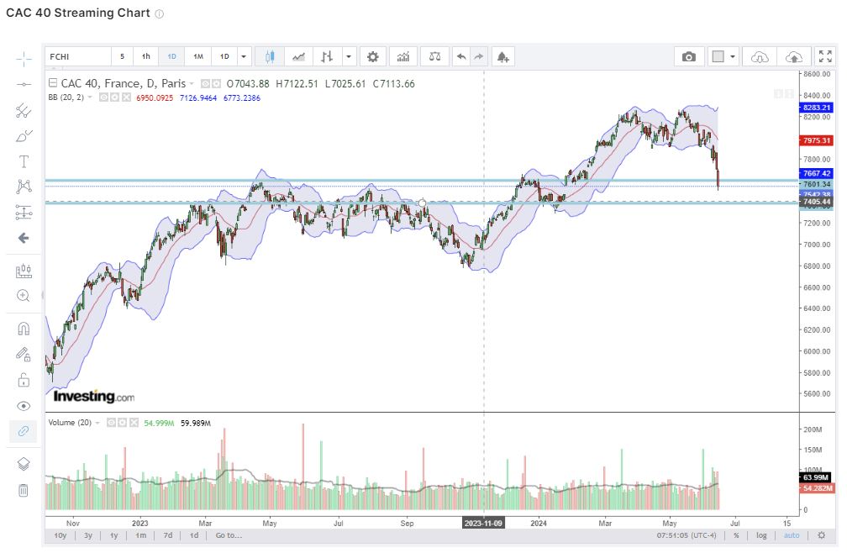Viewport: 847px width, 553px height.
Task: Toggle hide all drawings eye icon
Action: click(x=24, y=406)
